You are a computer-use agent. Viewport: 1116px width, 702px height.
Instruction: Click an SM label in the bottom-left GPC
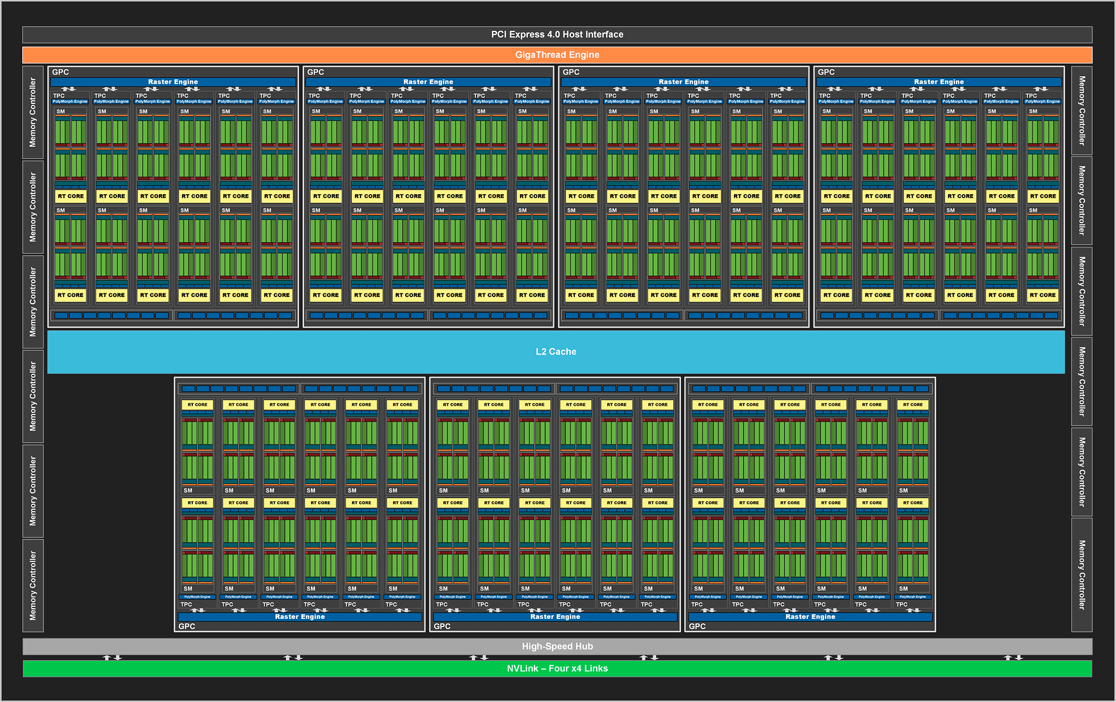(x=188, y=490)
